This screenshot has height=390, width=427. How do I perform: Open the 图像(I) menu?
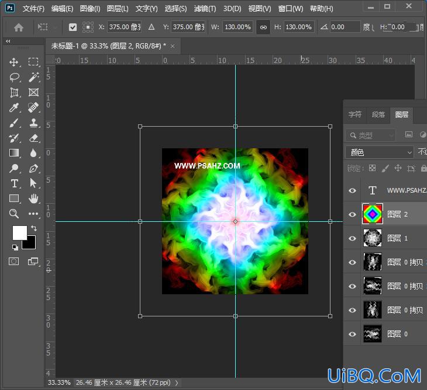[90, 9]
